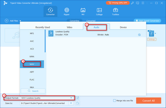
Task: Click the lossless WAV preset icon
Action: click(x=51, y=33)
